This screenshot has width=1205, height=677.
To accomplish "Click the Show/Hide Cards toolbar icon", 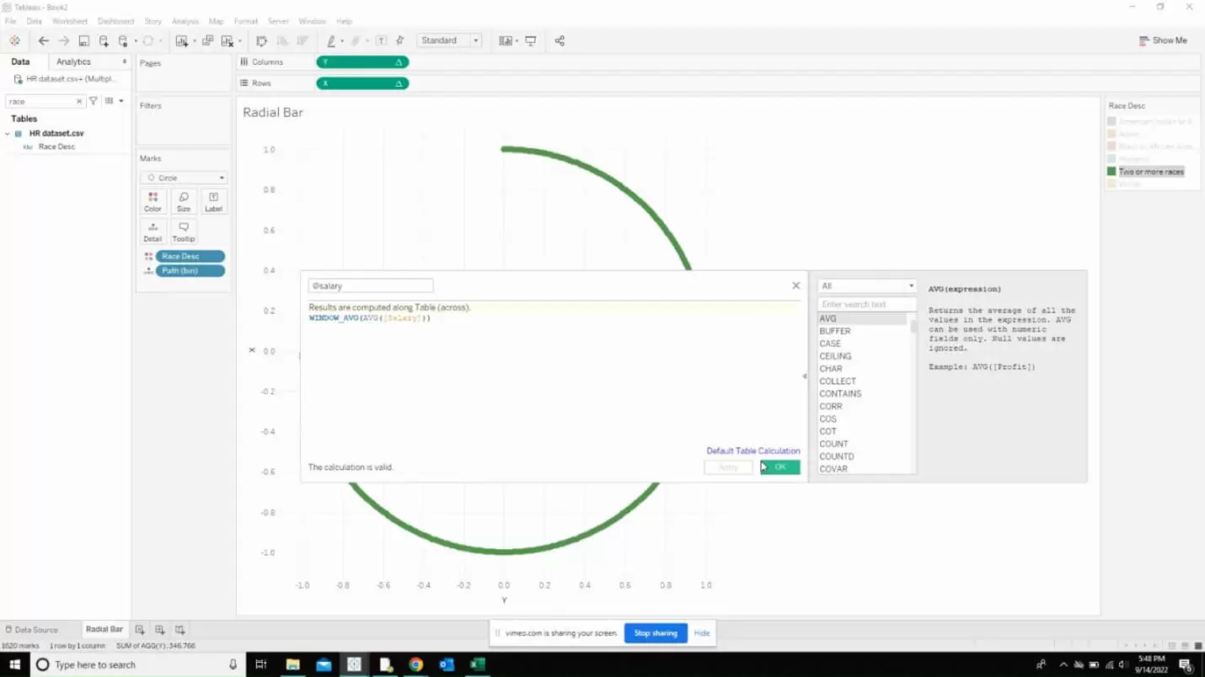I will [x=506, y=40].
